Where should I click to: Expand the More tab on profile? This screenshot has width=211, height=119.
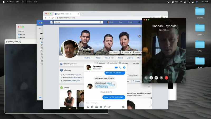pyautogui.click(x=139, y=58)
